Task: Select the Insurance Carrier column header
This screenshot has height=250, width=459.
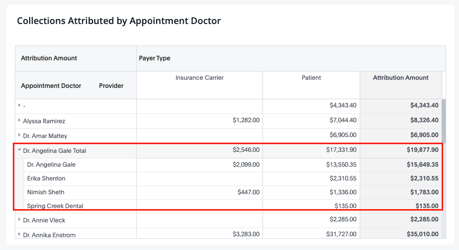Action: pyautogui.click(x=200, y=78)
